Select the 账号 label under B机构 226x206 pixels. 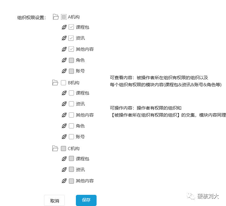[x=80, y=137]
